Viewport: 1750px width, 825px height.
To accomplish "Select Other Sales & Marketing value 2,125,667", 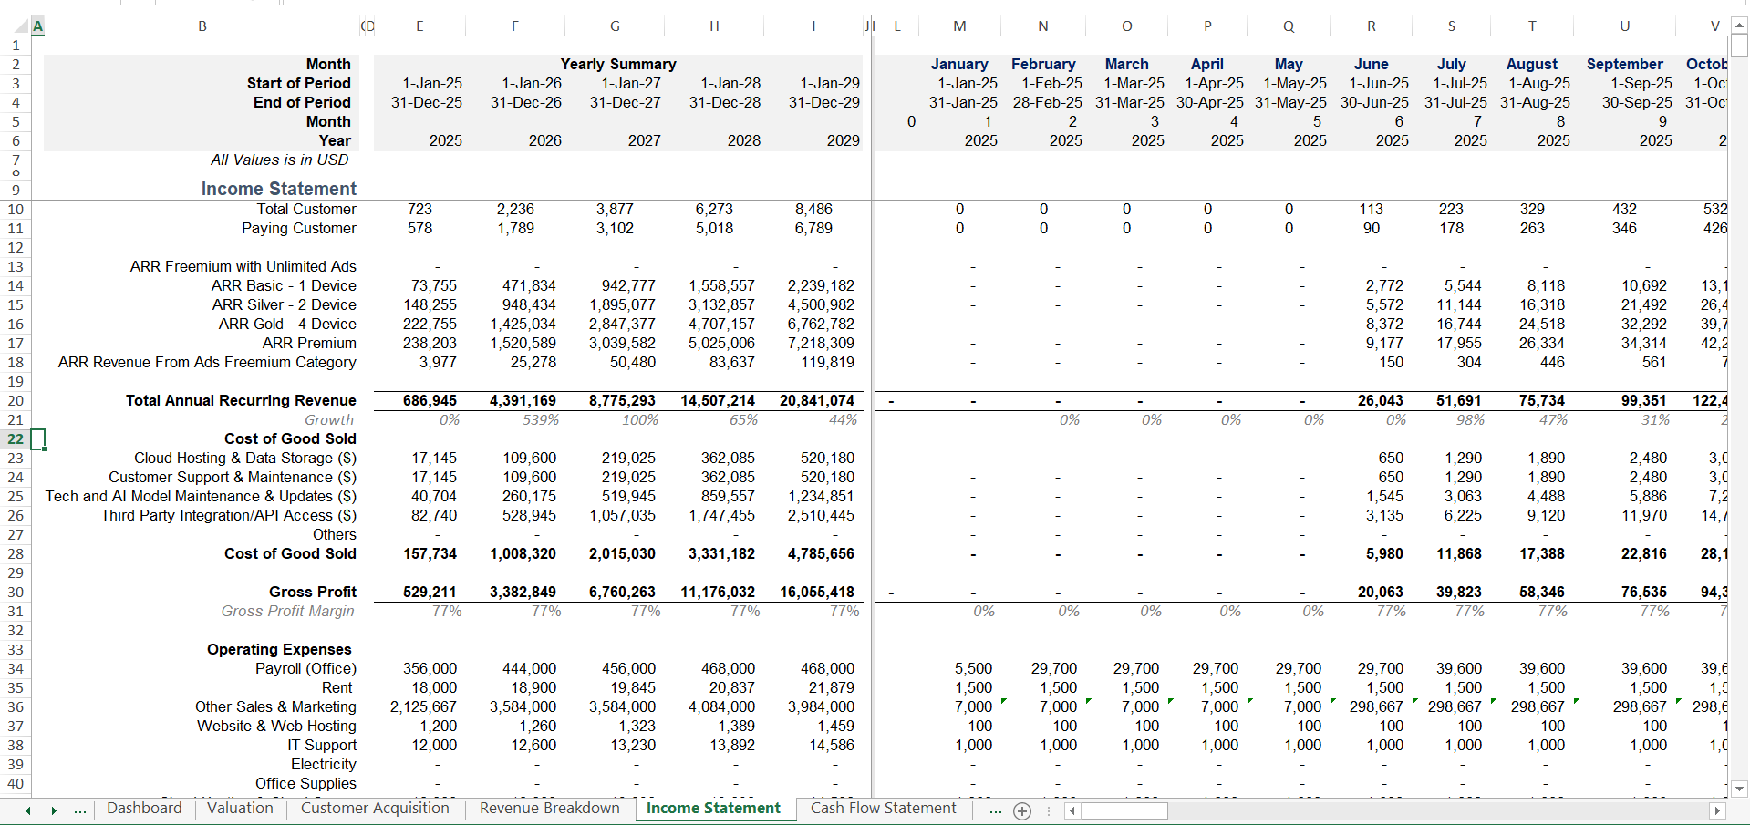I will [423, 707].
